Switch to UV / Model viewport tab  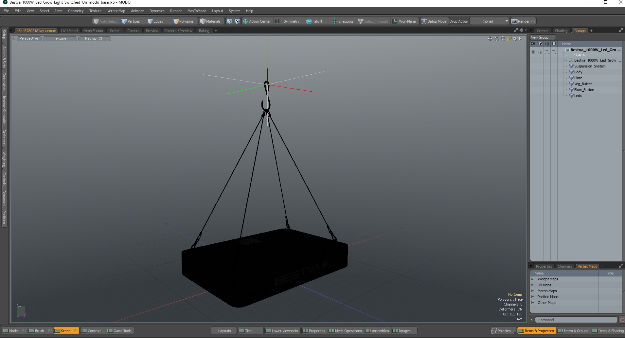[x=69, y=31]
